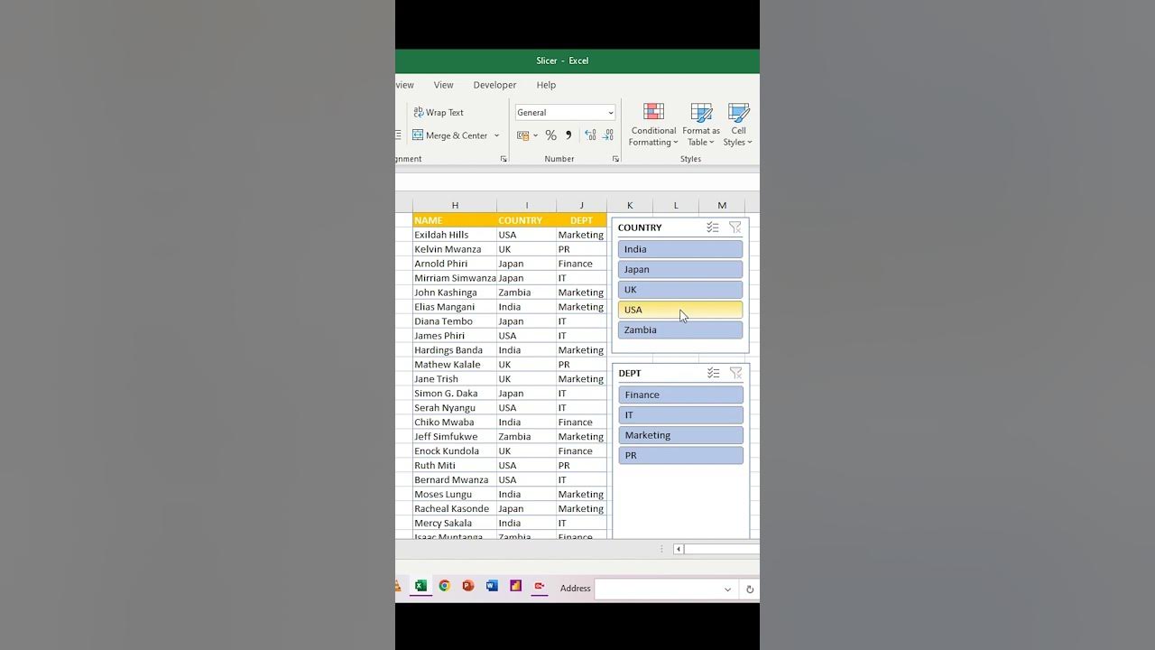Screen dimensions: 1155x650
Task: Clear the filter on COUNTRY slicer
Action: tap(735, 227)
